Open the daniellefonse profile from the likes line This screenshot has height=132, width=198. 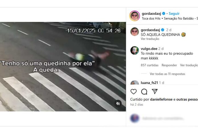(161, 99)
